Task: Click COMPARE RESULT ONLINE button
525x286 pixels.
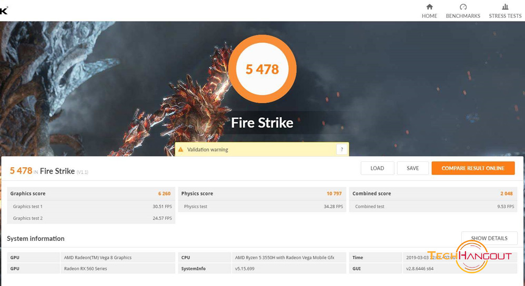Action: tap(473, 168)
